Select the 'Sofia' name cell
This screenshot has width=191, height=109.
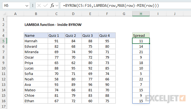pyautogui.click(x=36, y=74)
